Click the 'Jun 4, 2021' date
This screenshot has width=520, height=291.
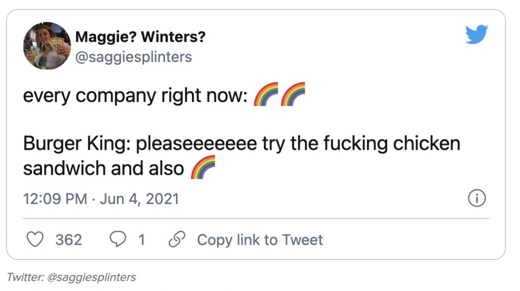click(x=139, y=199)
